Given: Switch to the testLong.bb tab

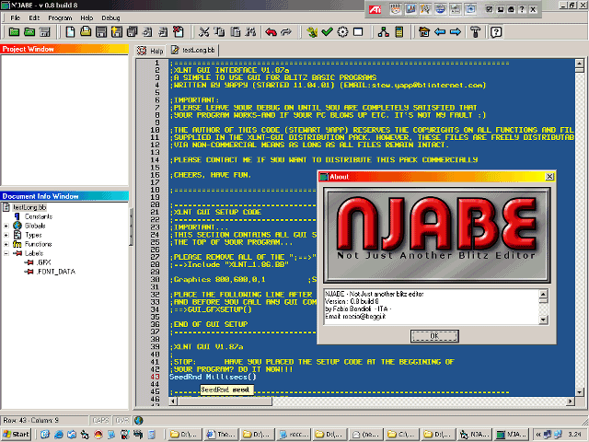Looking at the screenshot, I should click(193, 50).
